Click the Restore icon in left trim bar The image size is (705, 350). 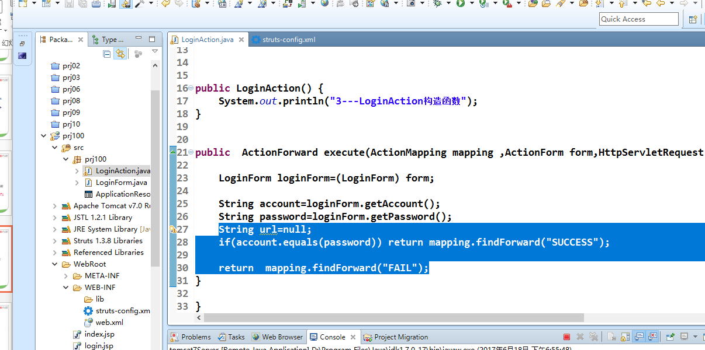[x=22, y=43]
